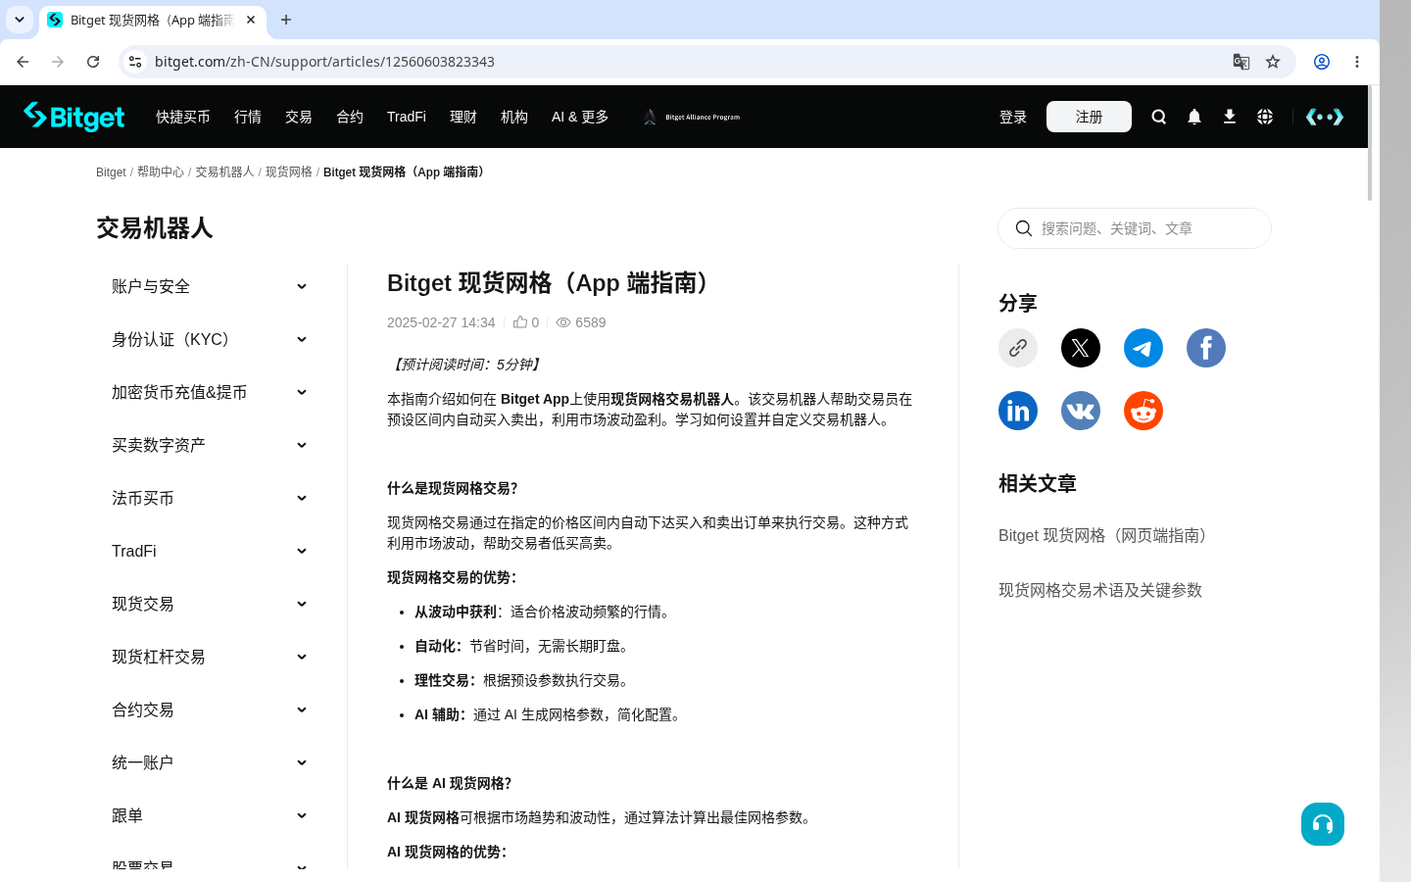Viewport: 1411px width, 882px height.
Task: Open tab search dropdown arrow
Action: pos(20,20)
